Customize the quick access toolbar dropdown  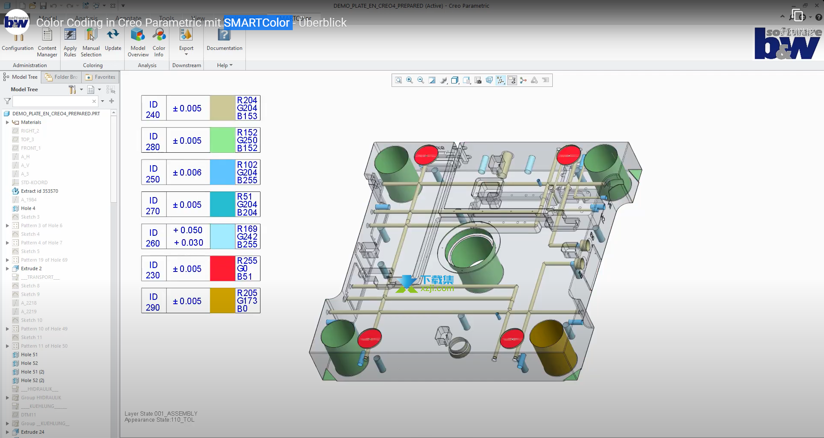tap(123, 6)
